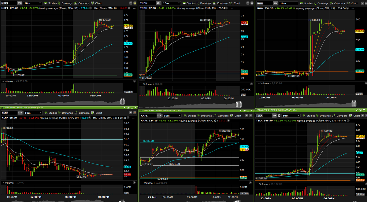Click the MSFT symbol input field
The height and width of the screenshot is (202, 367).
point(9,3)
